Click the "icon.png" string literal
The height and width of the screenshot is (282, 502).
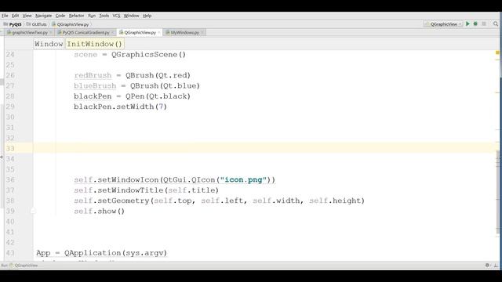(x=243, y=179)
